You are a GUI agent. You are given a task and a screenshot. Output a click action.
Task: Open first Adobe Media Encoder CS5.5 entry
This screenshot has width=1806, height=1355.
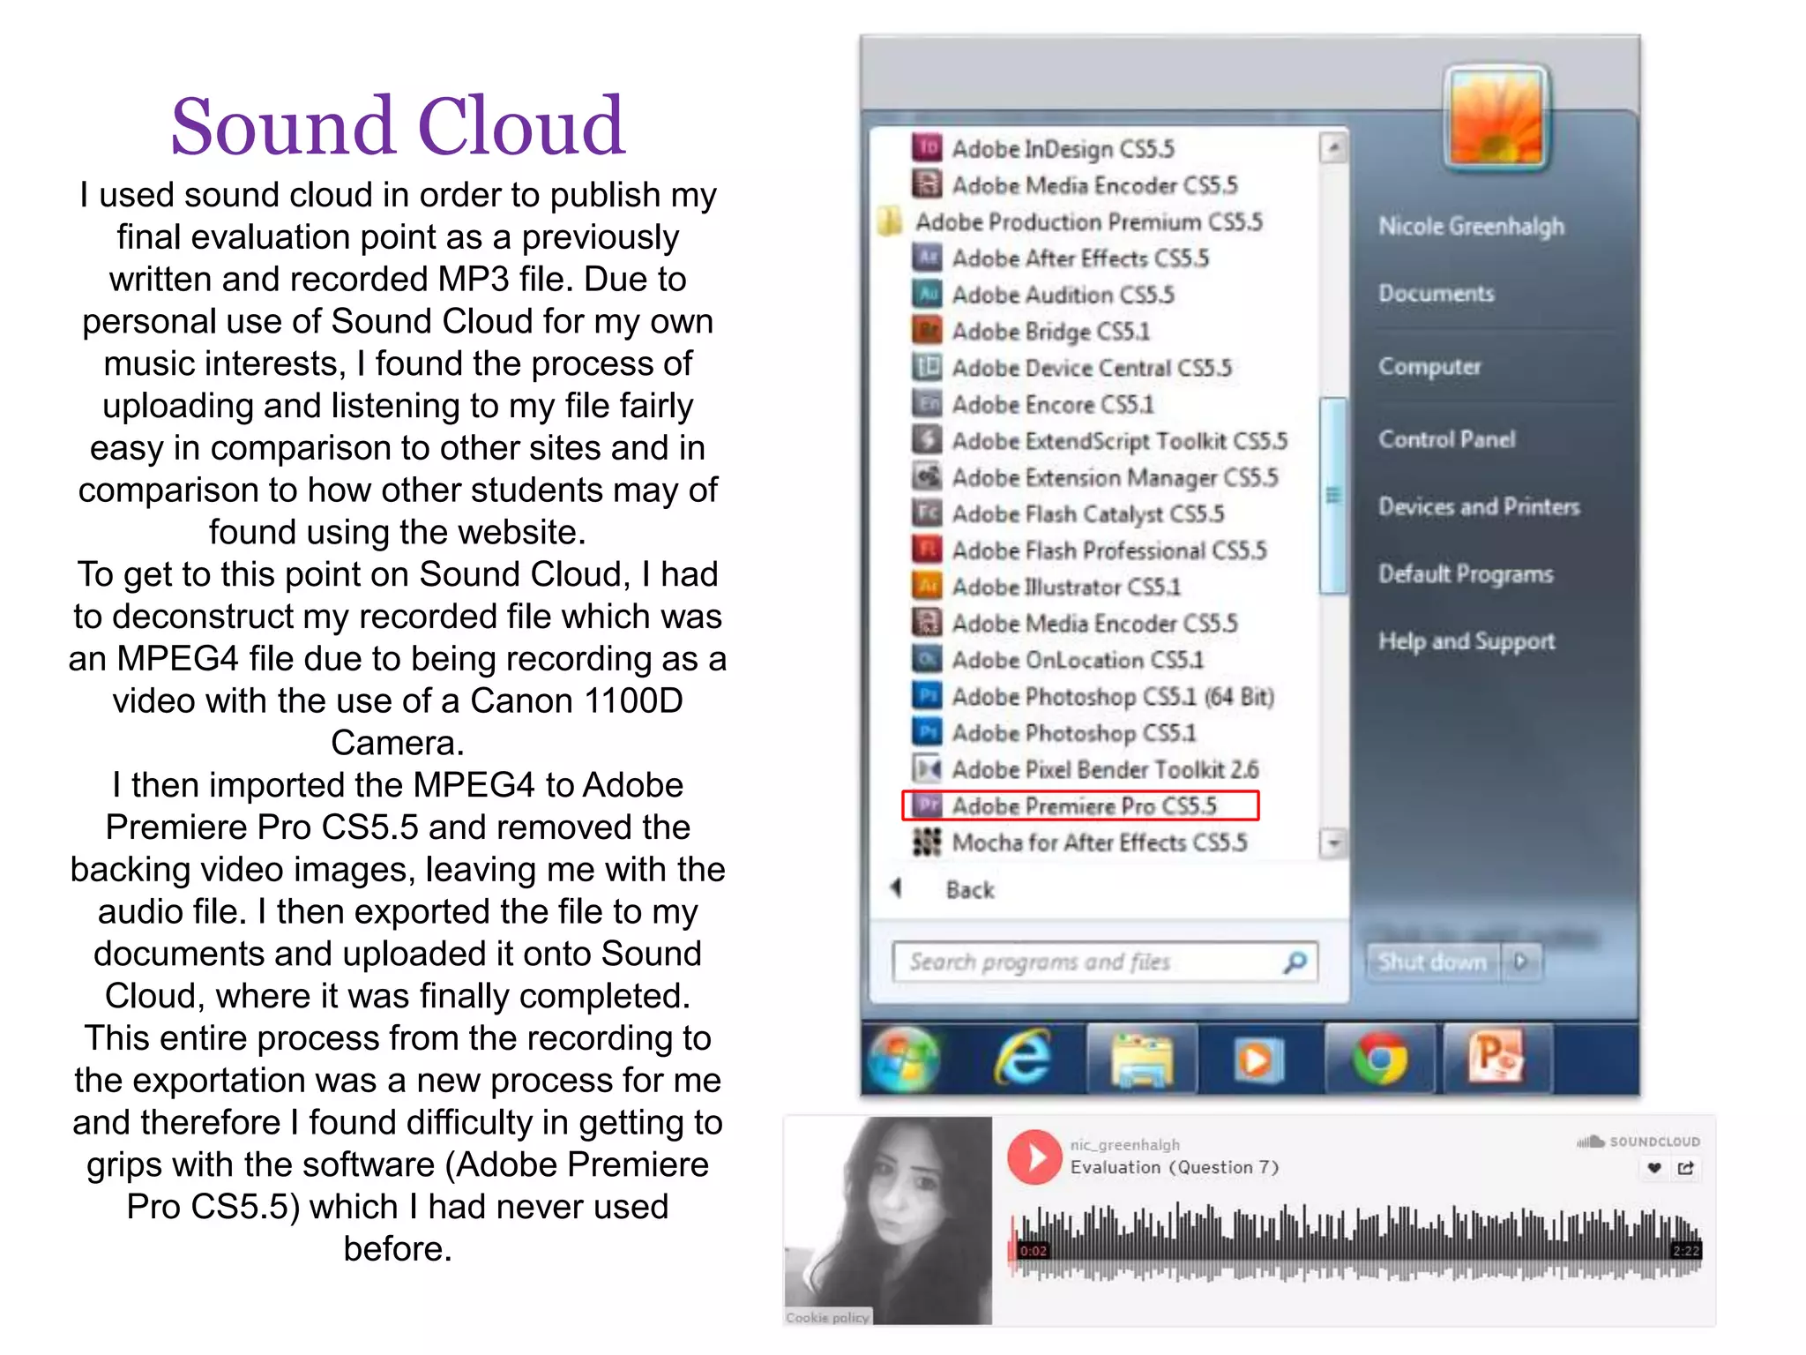click(x=1076, y=184)
